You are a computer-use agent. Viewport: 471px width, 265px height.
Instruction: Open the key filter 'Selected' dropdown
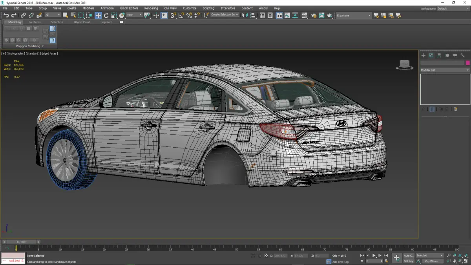tap(430, 255)
